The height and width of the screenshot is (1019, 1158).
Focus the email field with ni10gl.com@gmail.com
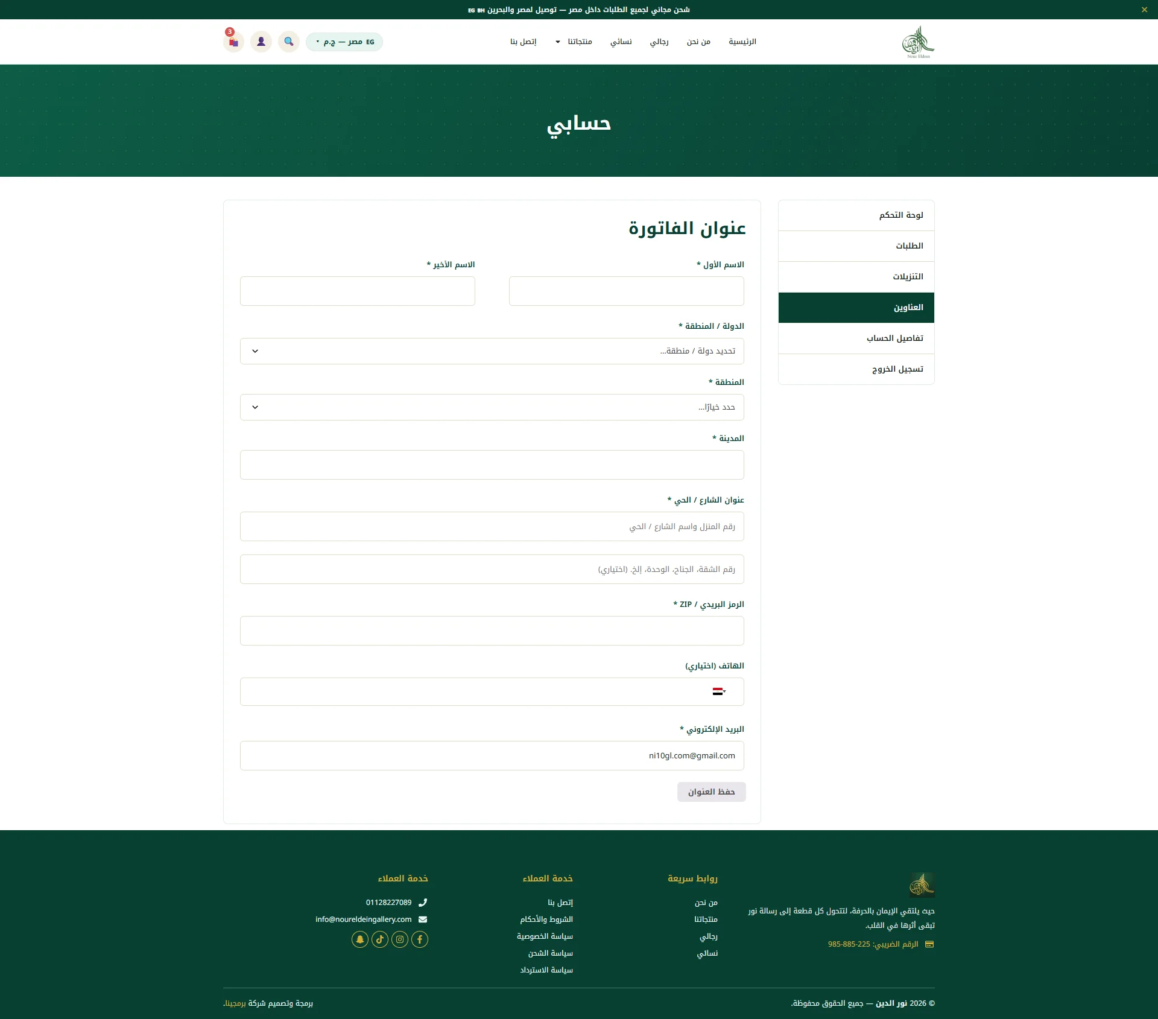click(492, 756)
